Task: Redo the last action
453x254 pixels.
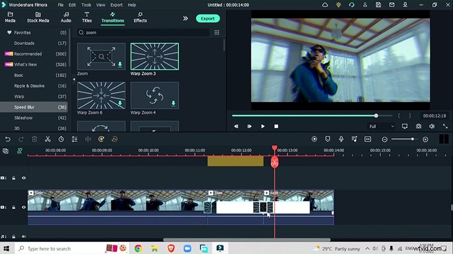Action: pyautogui.click(x=21, y=139)
